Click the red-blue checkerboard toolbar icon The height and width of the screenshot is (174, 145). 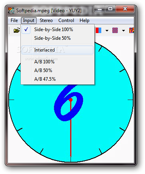click(115, 30)
